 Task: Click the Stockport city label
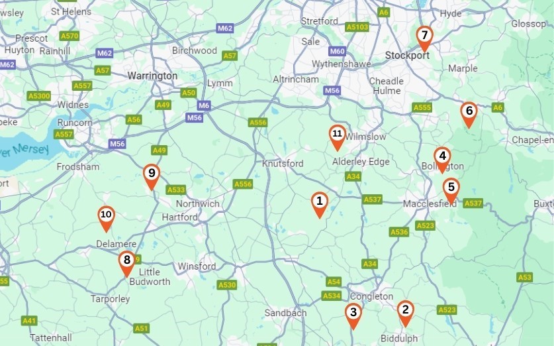(x=407, y=56)
